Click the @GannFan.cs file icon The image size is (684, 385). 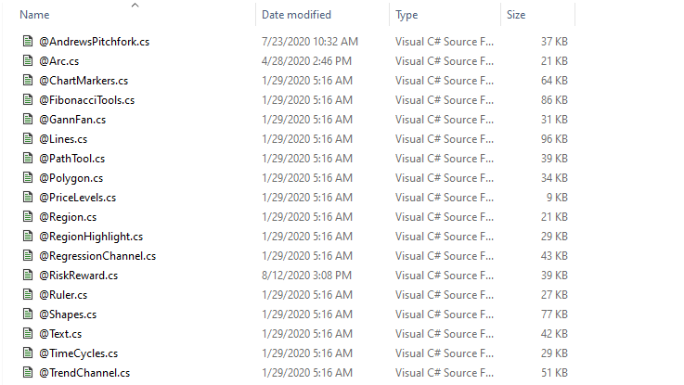click(x=28, y=120)
